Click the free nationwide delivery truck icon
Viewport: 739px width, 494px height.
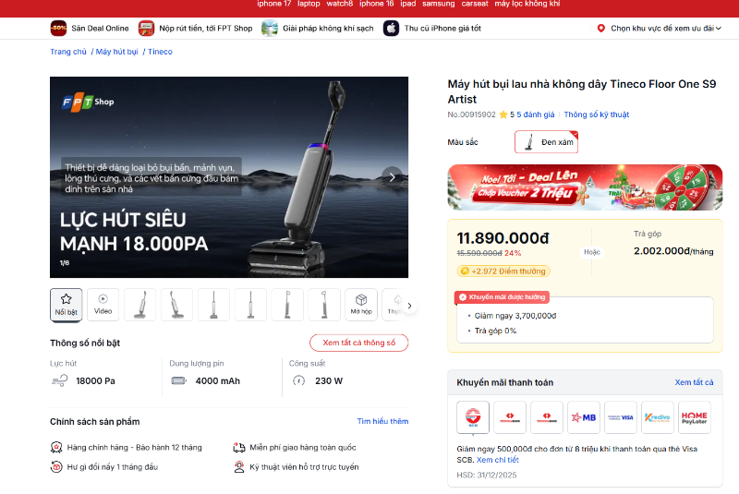click(239, 448)
